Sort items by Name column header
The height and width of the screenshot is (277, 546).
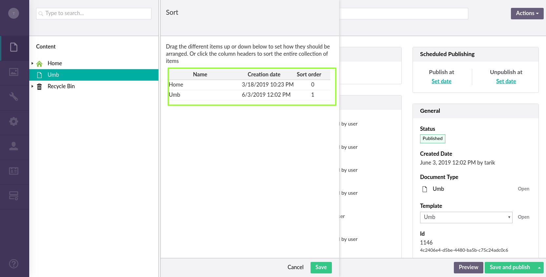(x=200, y=74)
